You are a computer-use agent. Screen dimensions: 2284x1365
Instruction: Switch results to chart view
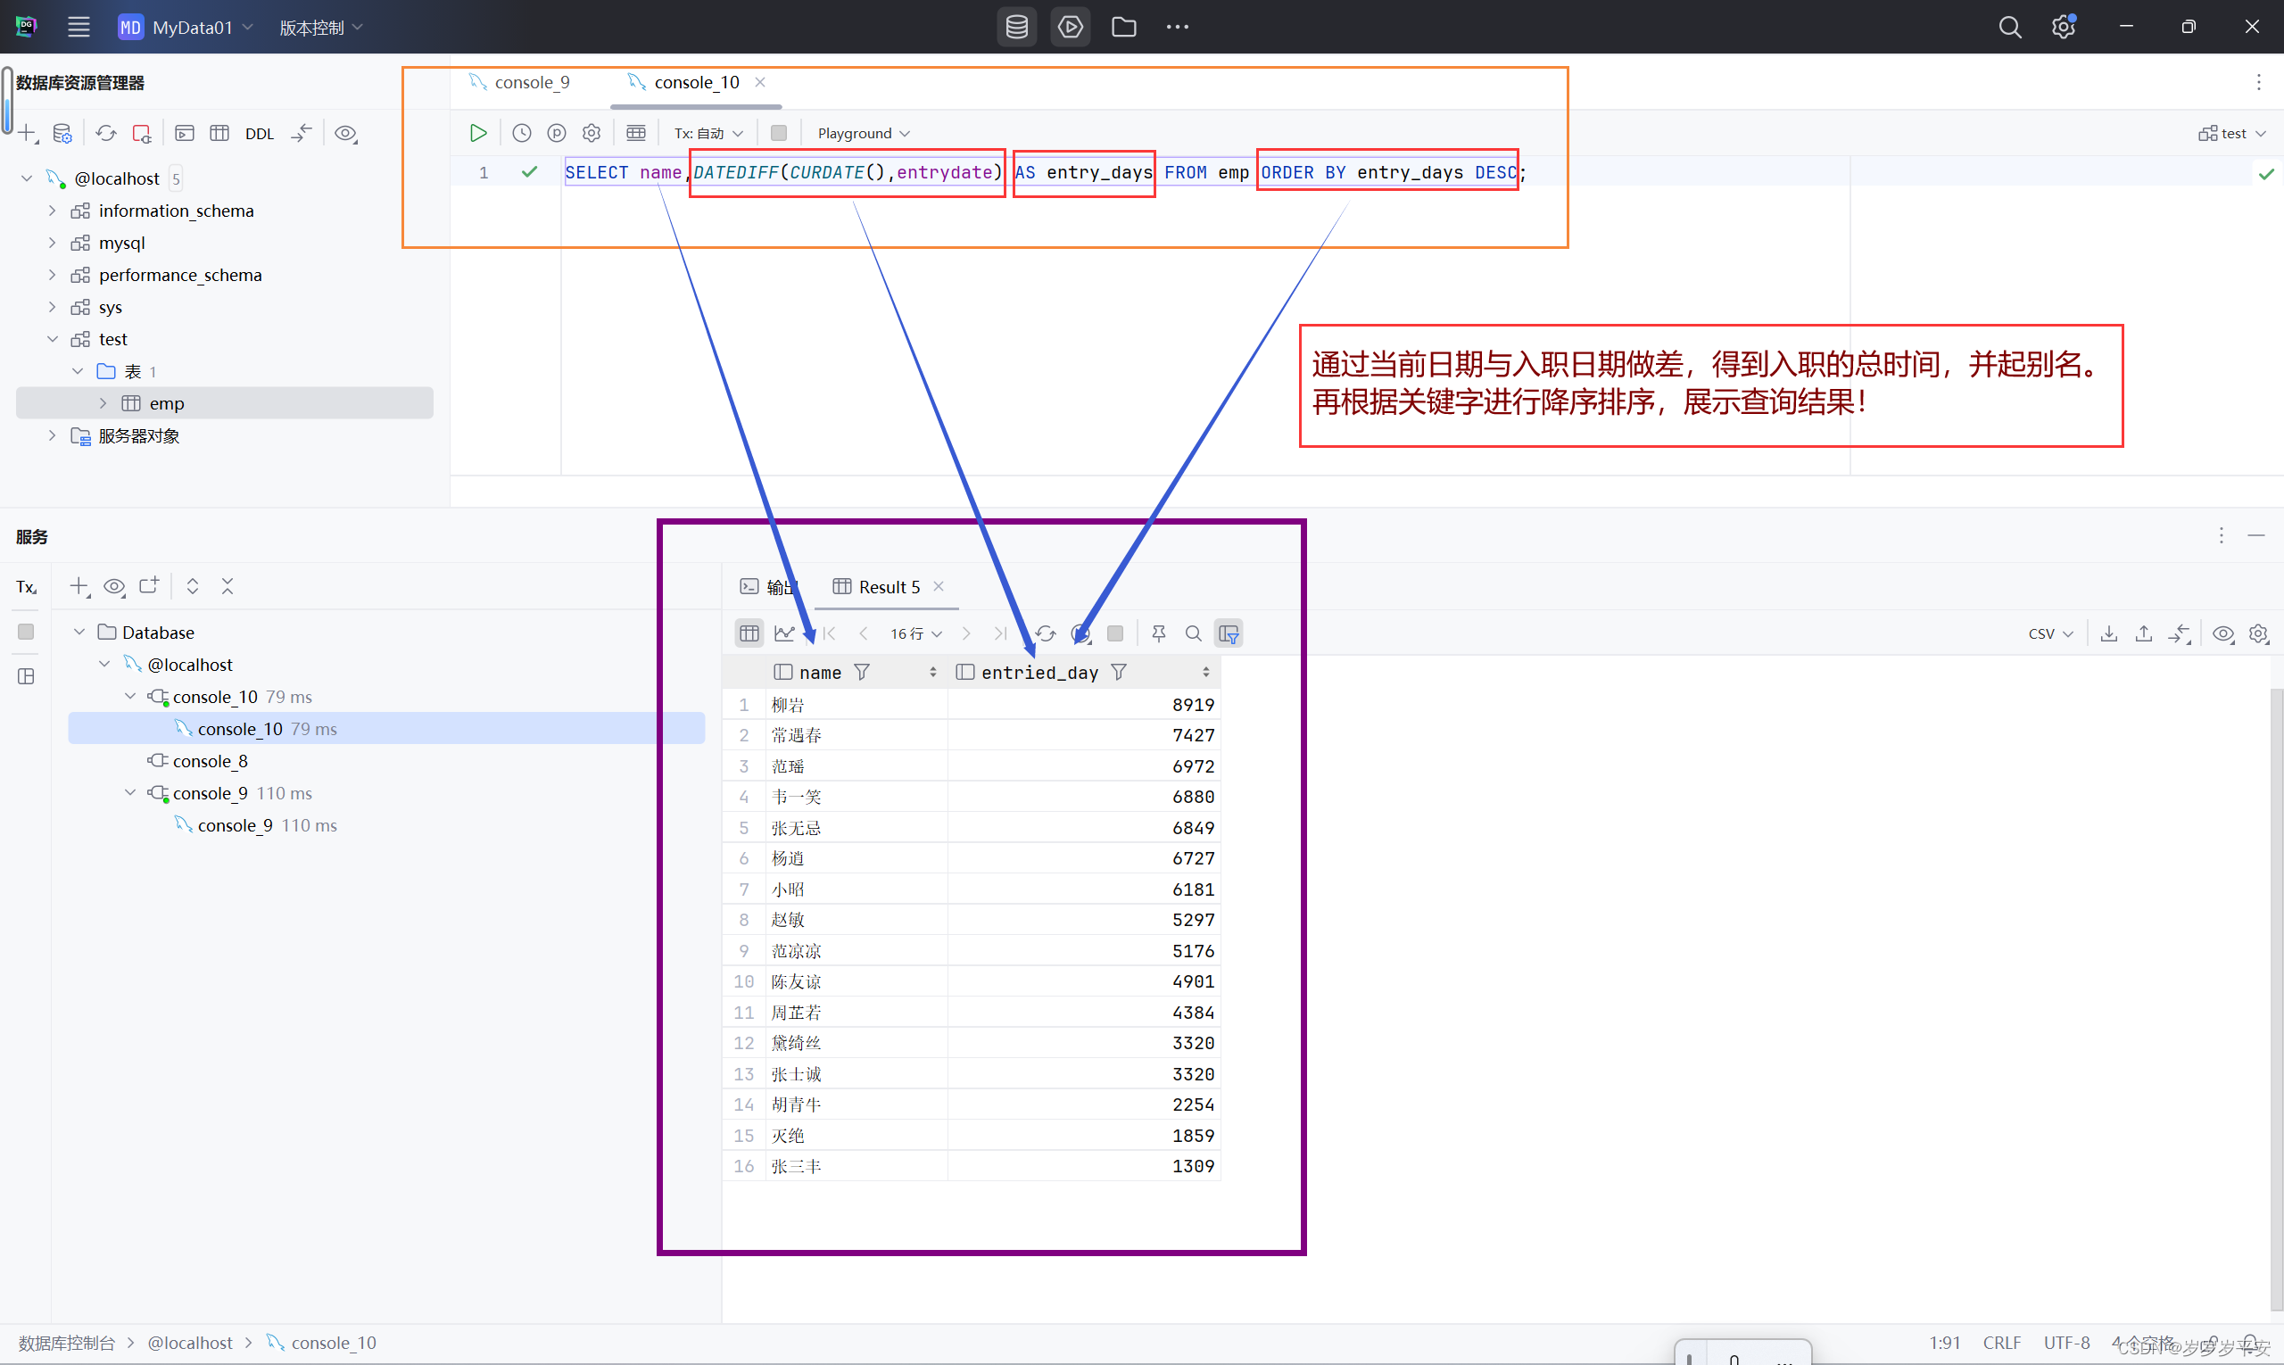pyautogui.click(x=784, y=633)
